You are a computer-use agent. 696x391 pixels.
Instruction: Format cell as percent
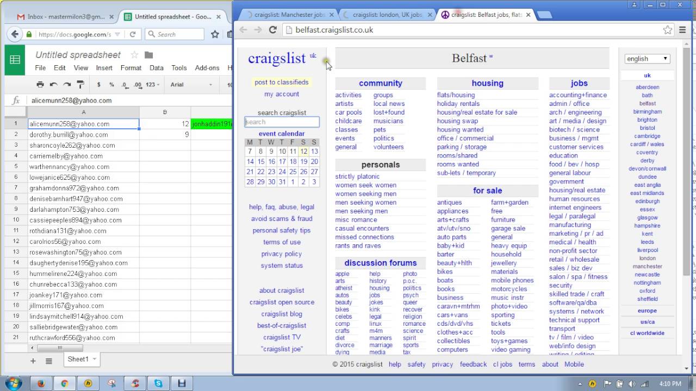pos(111,85)
